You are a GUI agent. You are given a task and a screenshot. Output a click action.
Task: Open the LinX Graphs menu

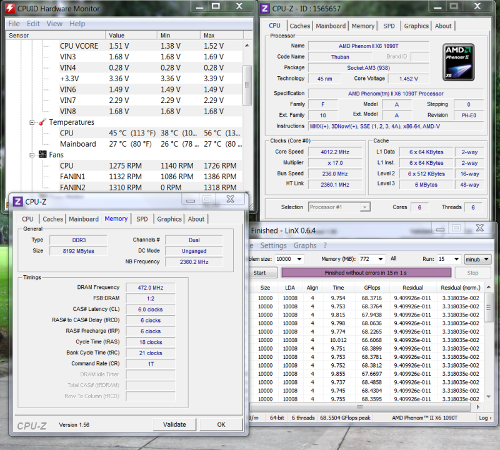coord(305,245)
